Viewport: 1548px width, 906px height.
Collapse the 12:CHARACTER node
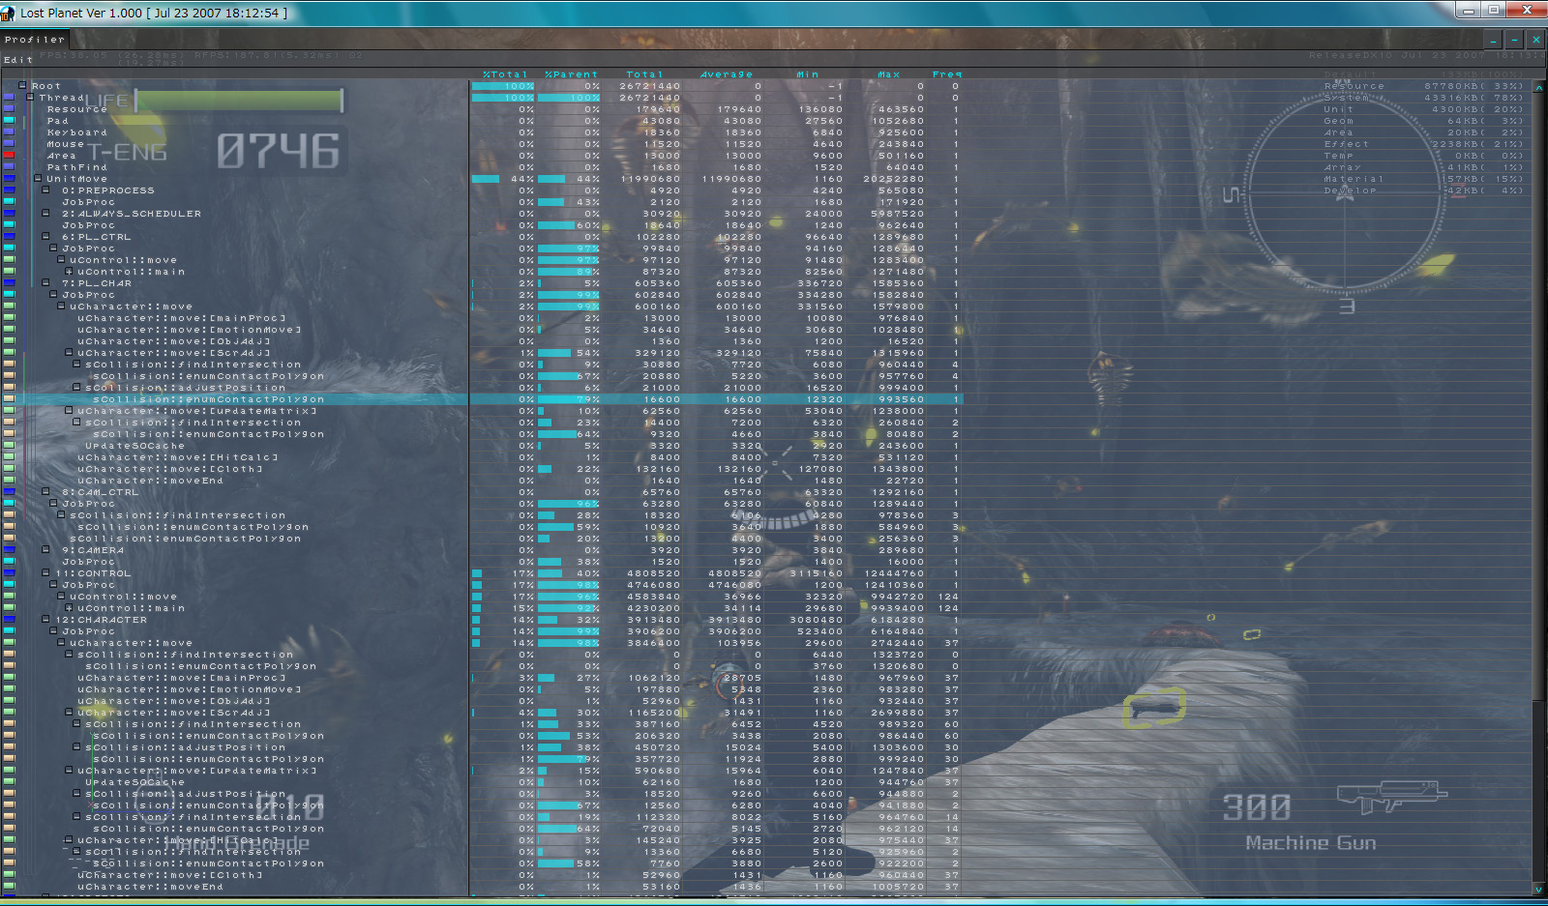tap(45, 619)
